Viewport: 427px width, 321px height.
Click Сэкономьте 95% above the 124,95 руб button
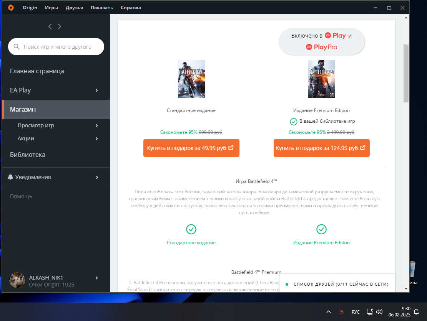point(307,132)
